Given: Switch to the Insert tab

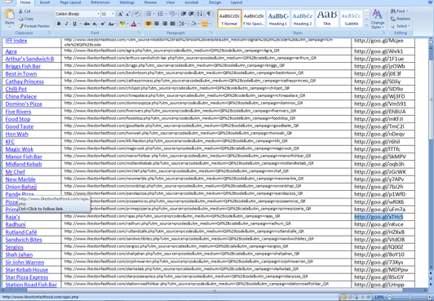Looking at the screenshot, I should coord(45,2).
